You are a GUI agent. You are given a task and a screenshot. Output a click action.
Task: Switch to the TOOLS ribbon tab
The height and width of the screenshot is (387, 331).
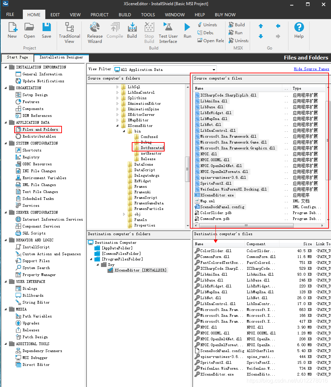pyautogui.click(x=148, y=15)
